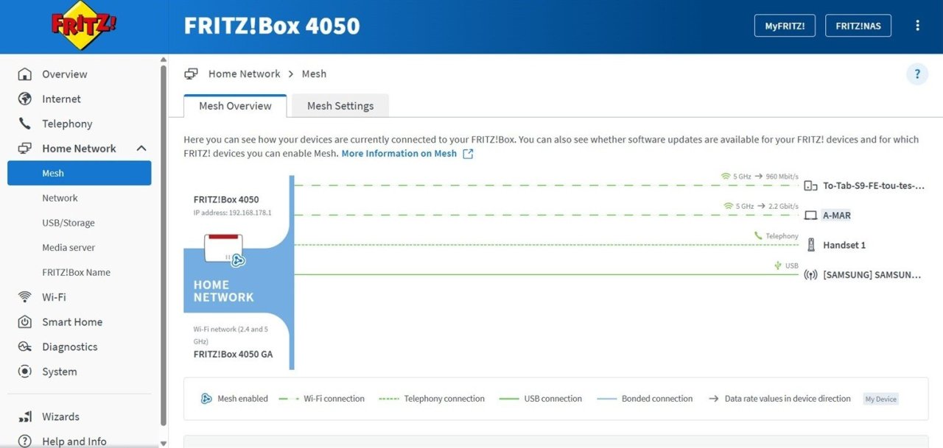Open the three-dot options menu
943x448 pixels.
click(917, 25)
